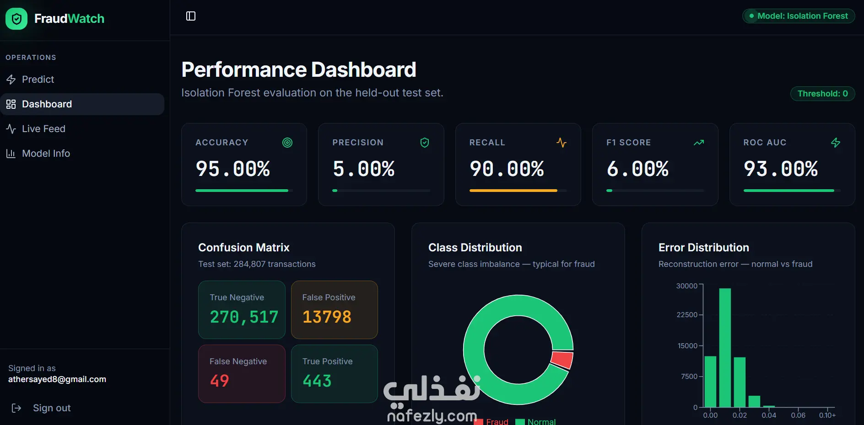Screen dimensions: 864x425
Task: Click the first bar at 0.00 in histogram
Action: [x=710, y=382]
